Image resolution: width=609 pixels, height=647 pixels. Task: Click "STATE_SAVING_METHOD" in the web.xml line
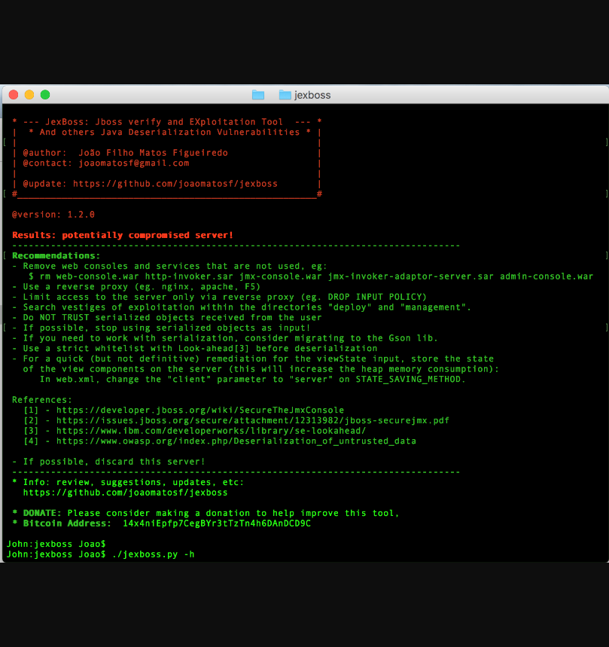click(408, 380)
